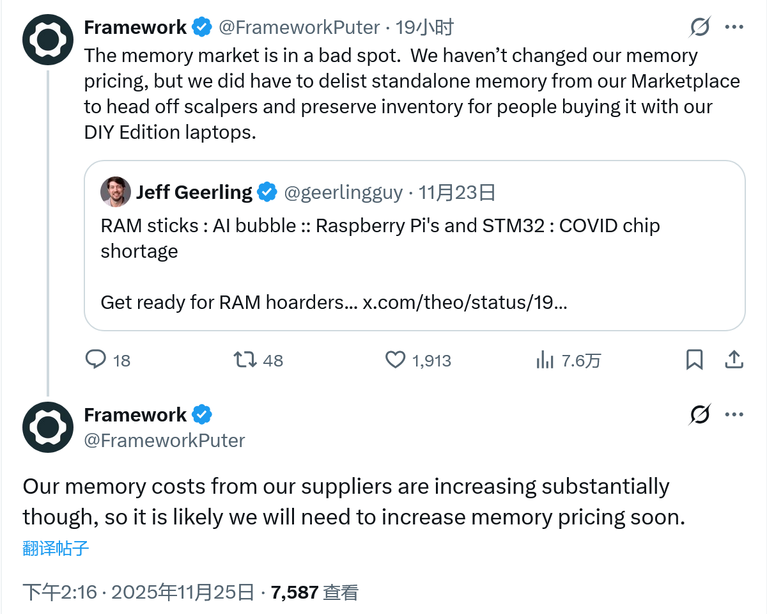Bookmark the first Framework post
Image resolution: width=767 pixels, height=614 pixels.
[x=694, y=359]
